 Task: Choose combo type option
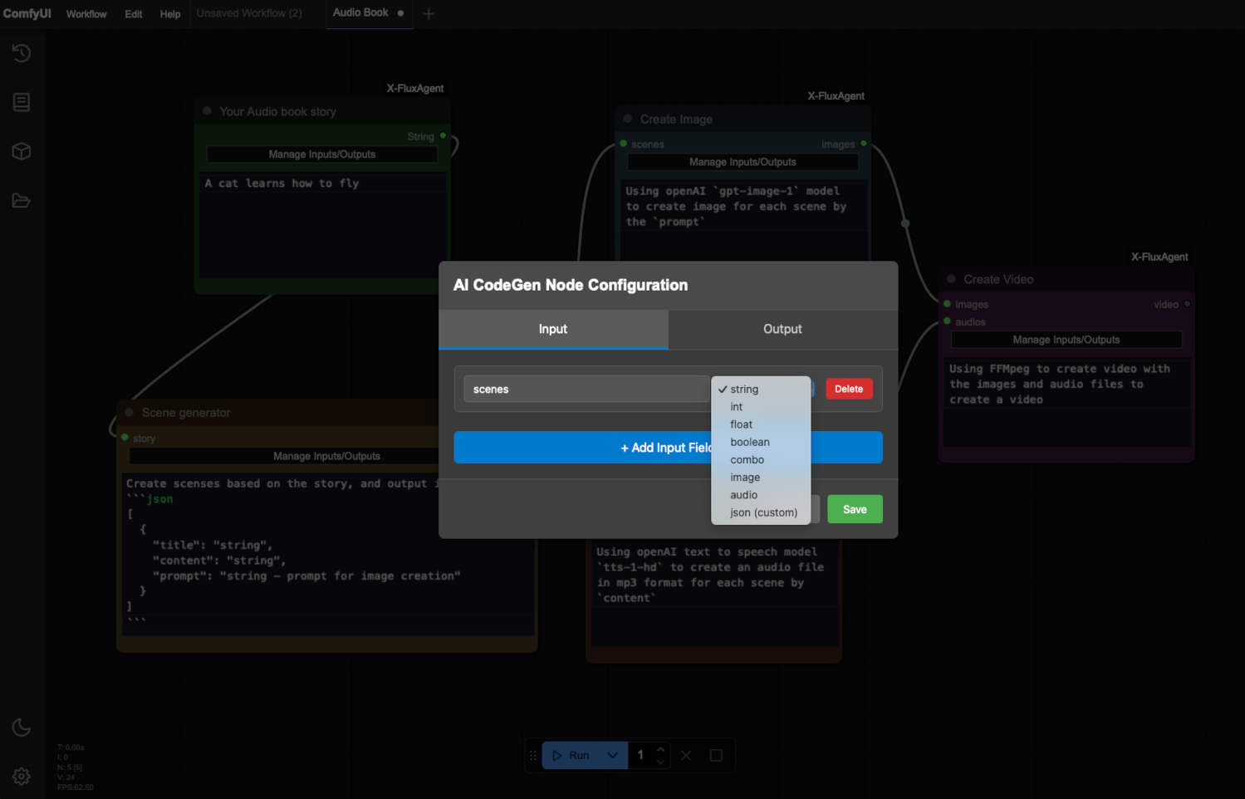[747, 459]
